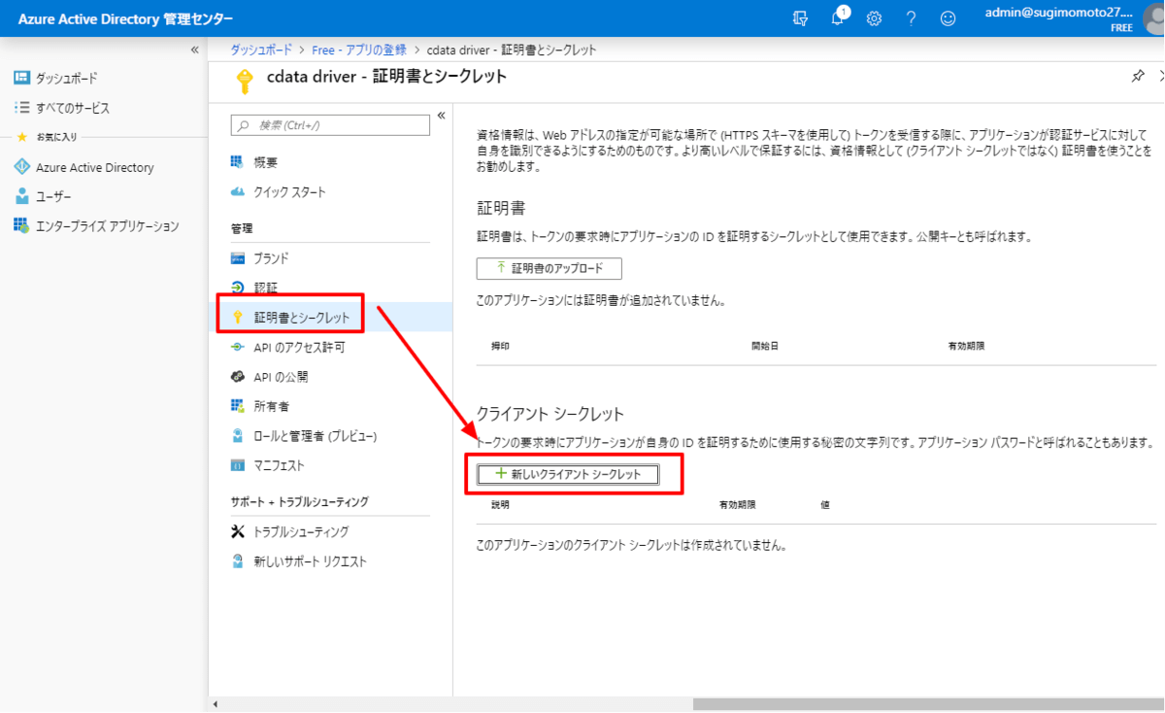Click 開始日 column header

tap(765, 346)
